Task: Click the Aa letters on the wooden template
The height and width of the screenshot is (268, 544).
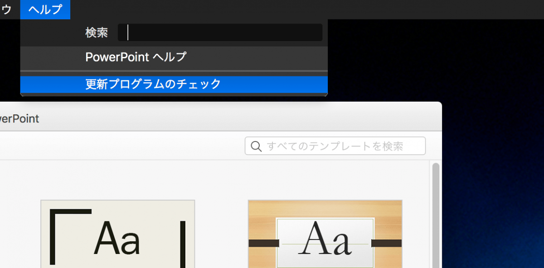Action: 326,242
